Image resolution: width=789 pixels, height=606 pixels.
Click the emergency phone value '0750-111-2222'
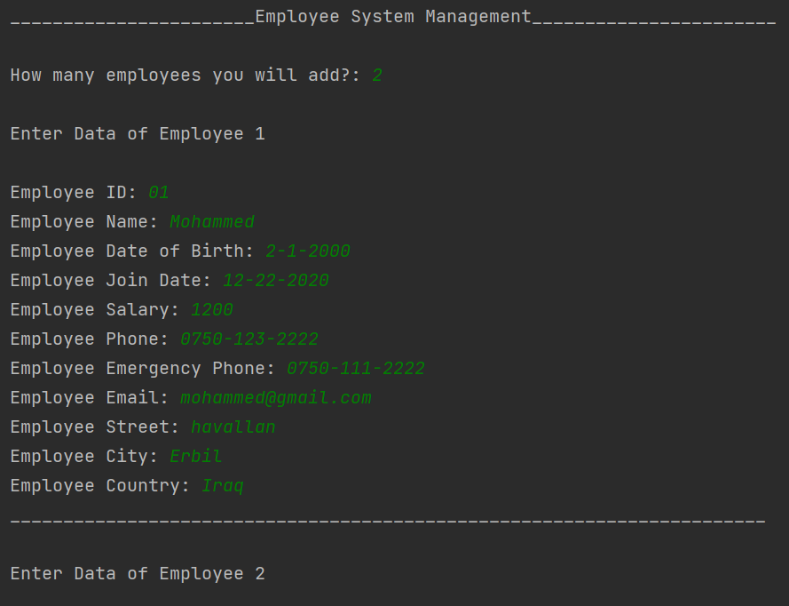click(356, 368)
